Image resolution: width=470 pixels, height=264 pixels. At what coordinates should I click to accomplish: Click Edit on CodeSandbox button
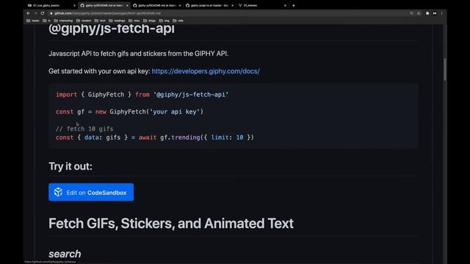91,192
